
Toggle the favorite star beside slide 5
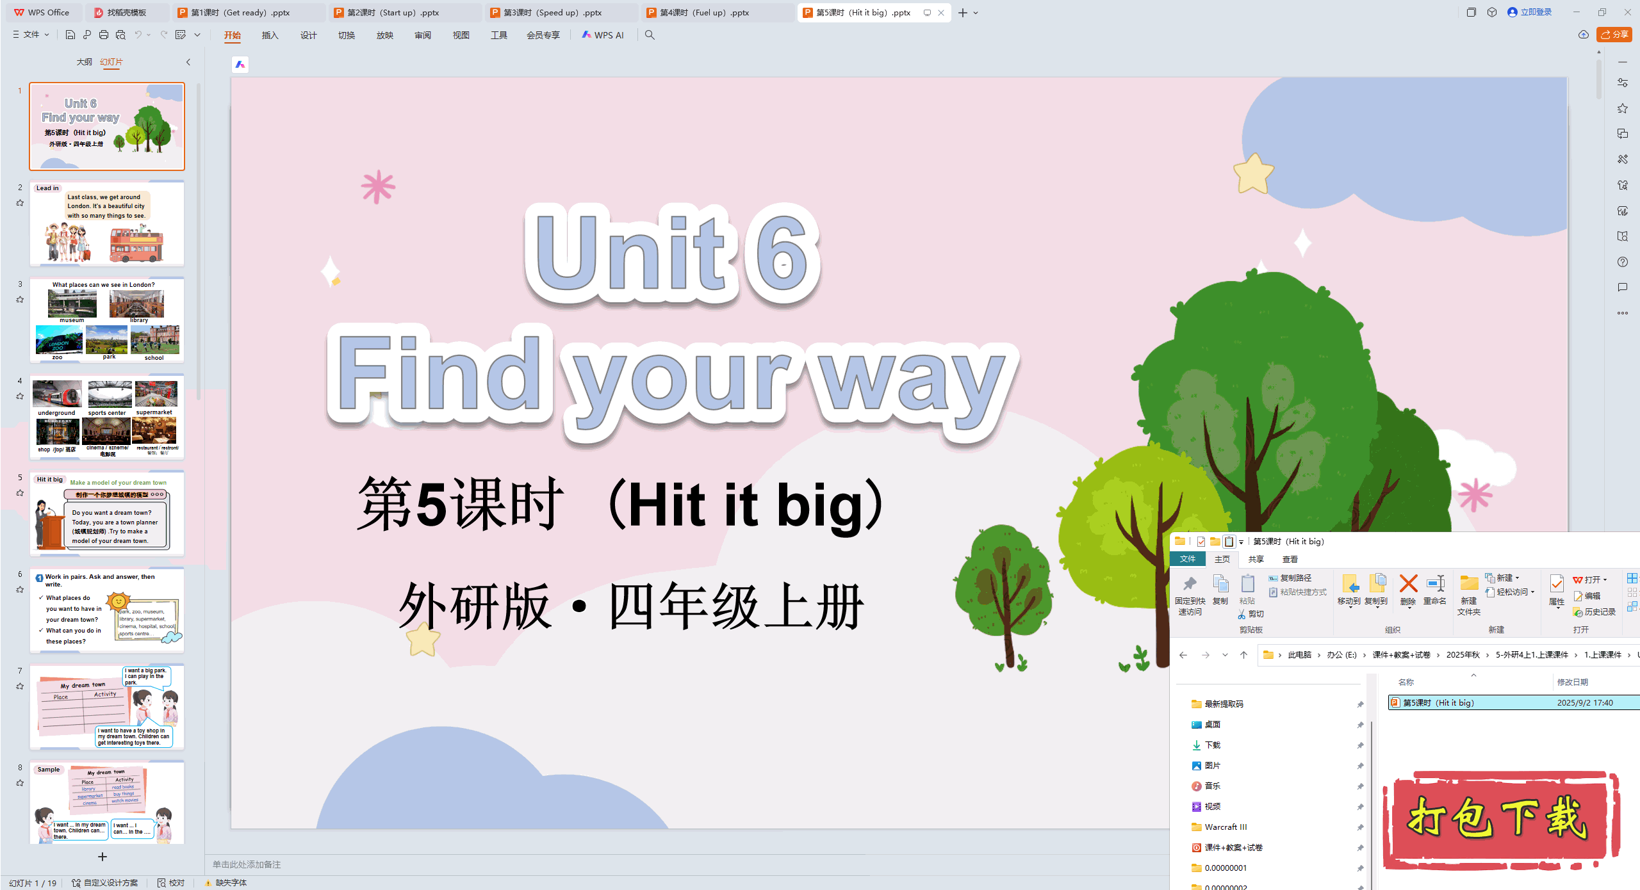[20, 493]
